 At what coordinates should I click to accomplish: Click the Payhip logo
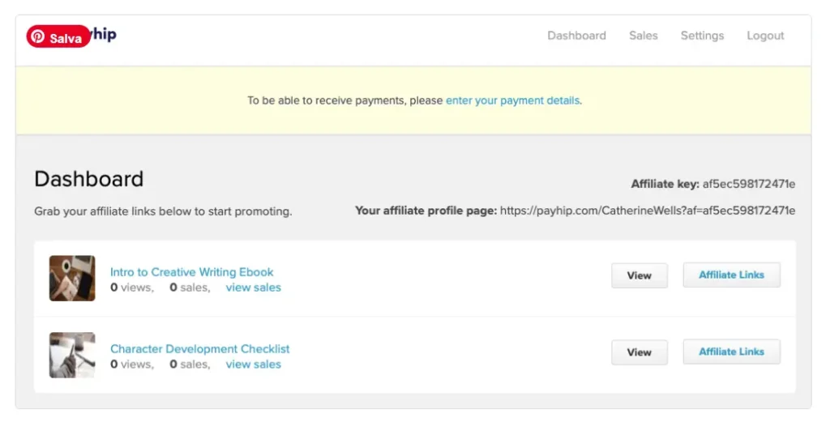[105, 35]
